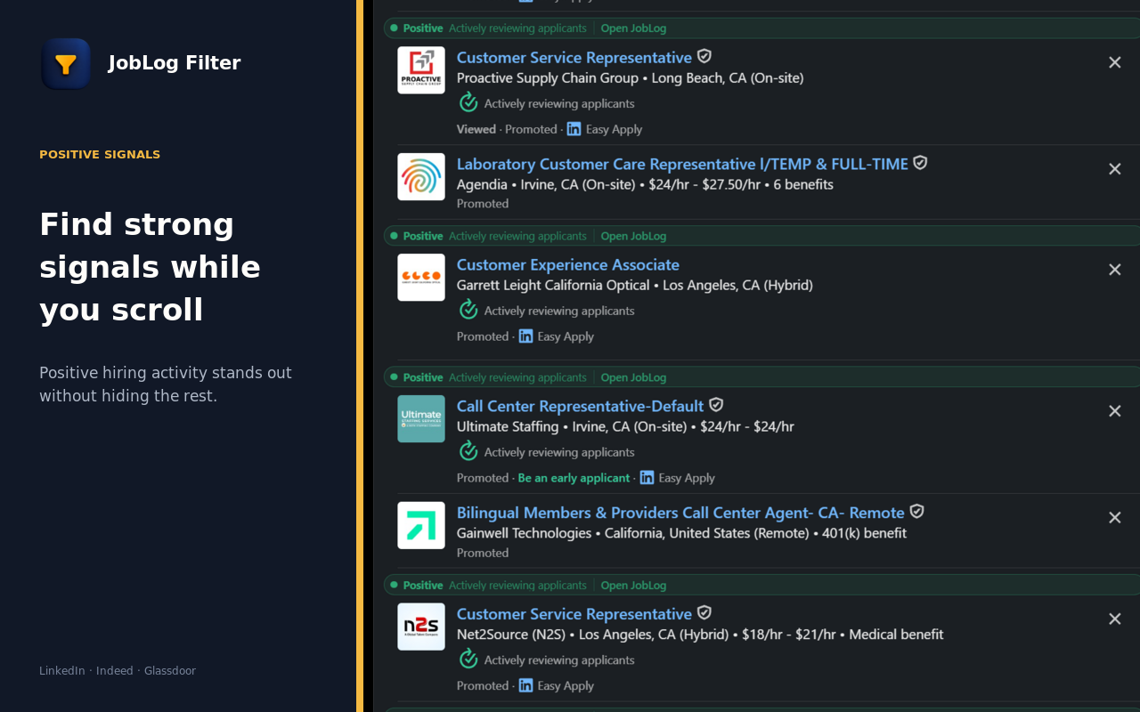Open the Agendia company logo thumbnail
This screenshot has height=712, width=1140.
421,176
